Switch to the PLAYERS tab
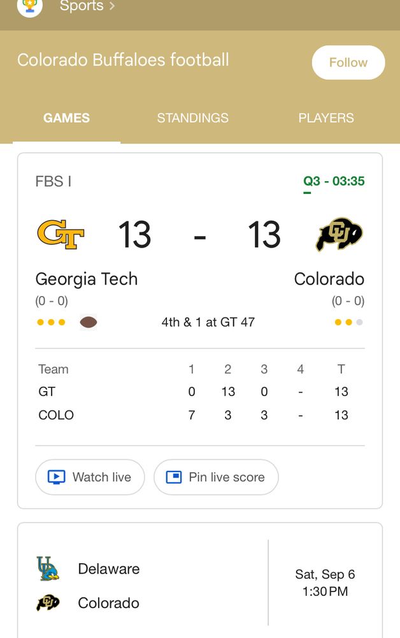Viewport: 400px width, 638px height. [326, 118]
